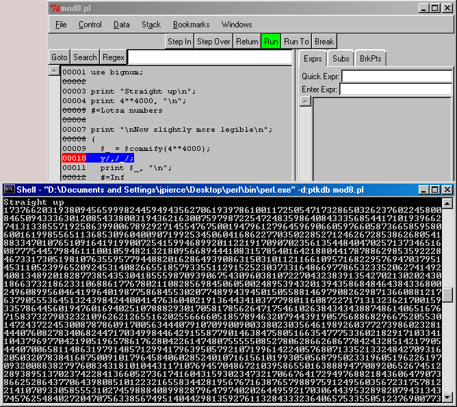Click code text 'use bignum;'
The height and width of the screenshot is (407, 457).
pos(117,72)
